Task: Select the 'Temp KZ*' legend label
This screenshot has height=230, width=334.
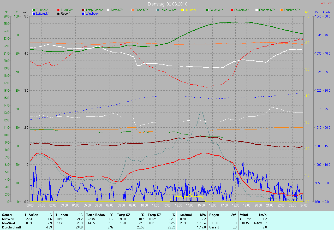Action: coord(141,10)
